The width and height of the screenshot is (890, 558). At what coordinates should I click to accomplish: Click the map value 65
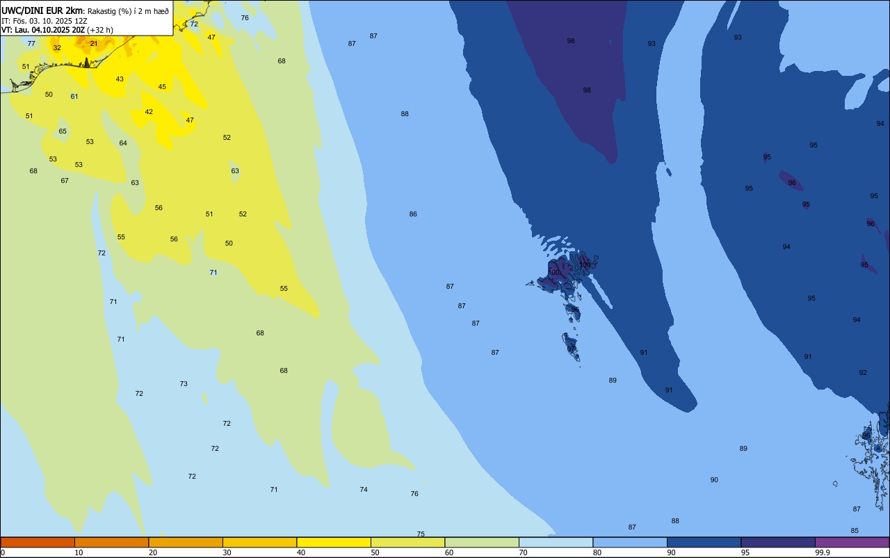[63, 131]
